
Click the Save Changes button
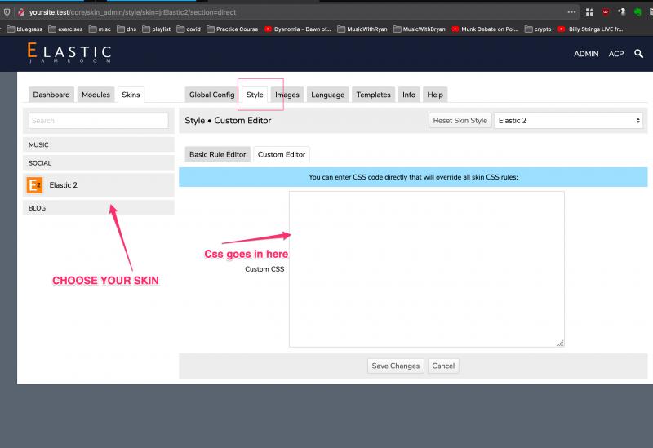coord(396,366)
